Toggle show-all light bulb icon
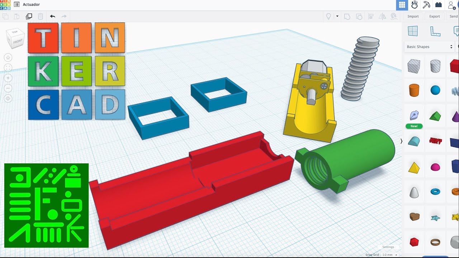The width and height of the screenshot is (459, 258). [x=328, y=16]
